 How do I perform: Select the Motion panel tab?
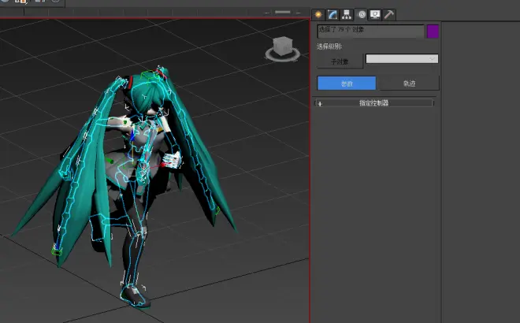[362, 15]
